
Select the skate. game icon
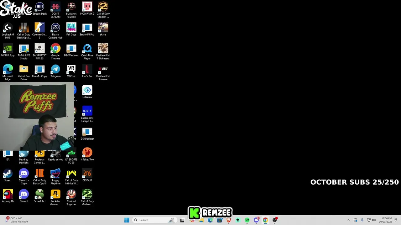click(x=103, y=29)
